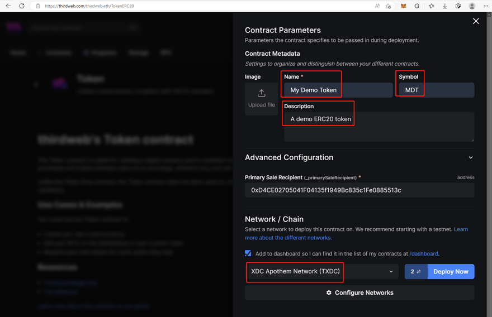This screenshot has width=492, height=317.
Task: Click the Symbol field containing MDT
Action: (x=437, y=90)
